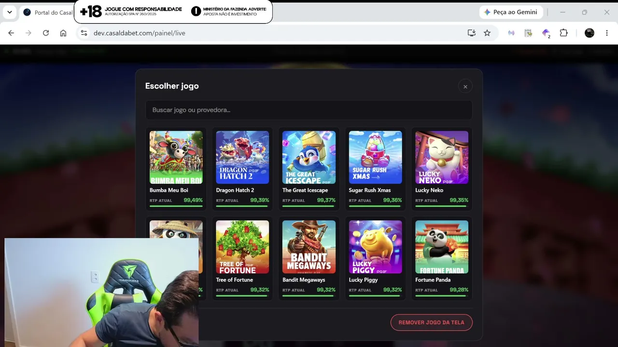This screenshot has height=347, width=618.
Task: Select the Sugar Rush Xmas thumbnail
Action: tap(375, 157)
